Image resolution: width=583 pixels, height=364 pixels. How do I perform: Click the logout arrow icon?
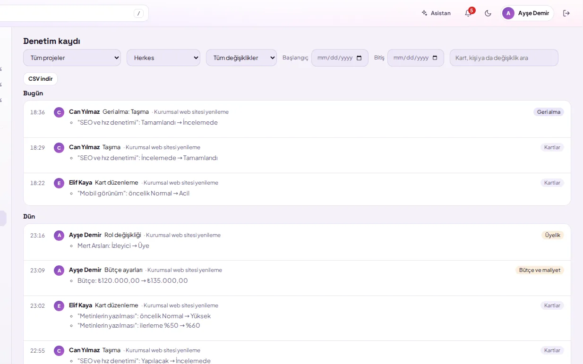coord(566,13)
